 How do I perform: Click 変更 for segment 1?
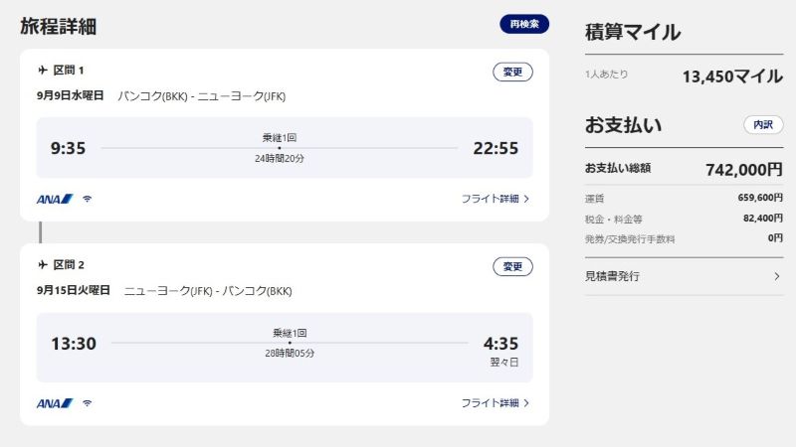tap(512, 72)
